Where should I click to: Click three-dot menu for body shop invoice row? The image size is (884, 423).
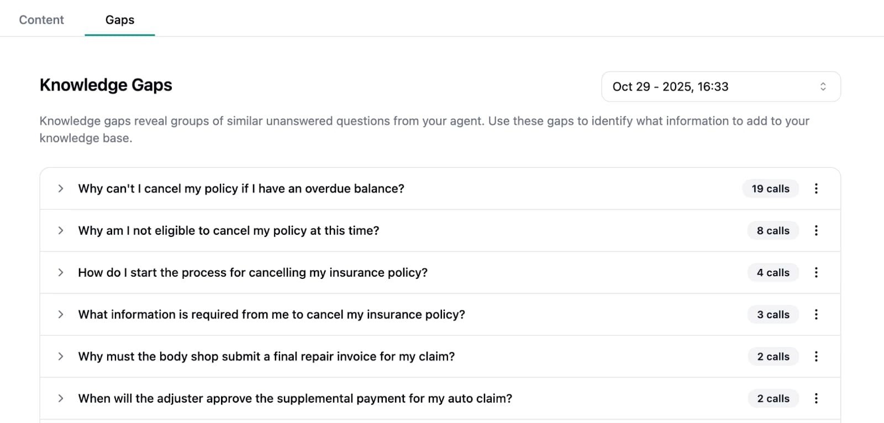pos(816,356)
